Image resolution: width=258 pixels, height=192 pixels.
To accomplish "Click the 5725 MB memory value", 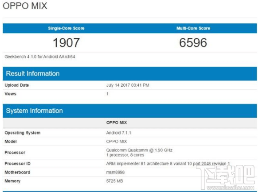I will click(x=114, y=181).
